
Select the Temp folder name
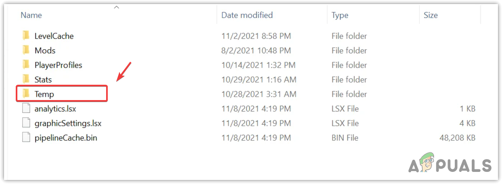point(44,94)
